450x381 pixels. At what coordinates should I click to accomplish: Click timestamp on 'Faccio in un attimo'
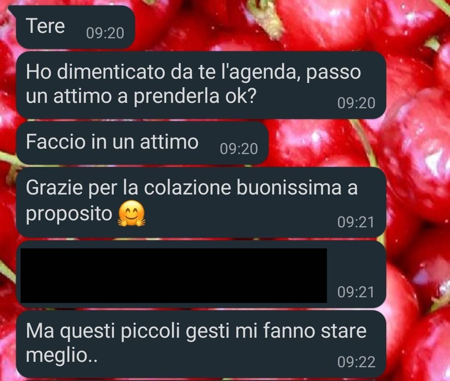point(239,149)
